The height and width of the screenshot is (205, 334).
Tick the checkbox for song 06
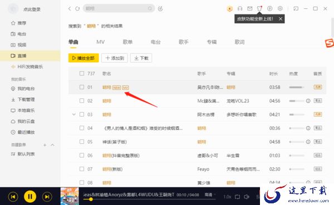click(x=82, y=155)
